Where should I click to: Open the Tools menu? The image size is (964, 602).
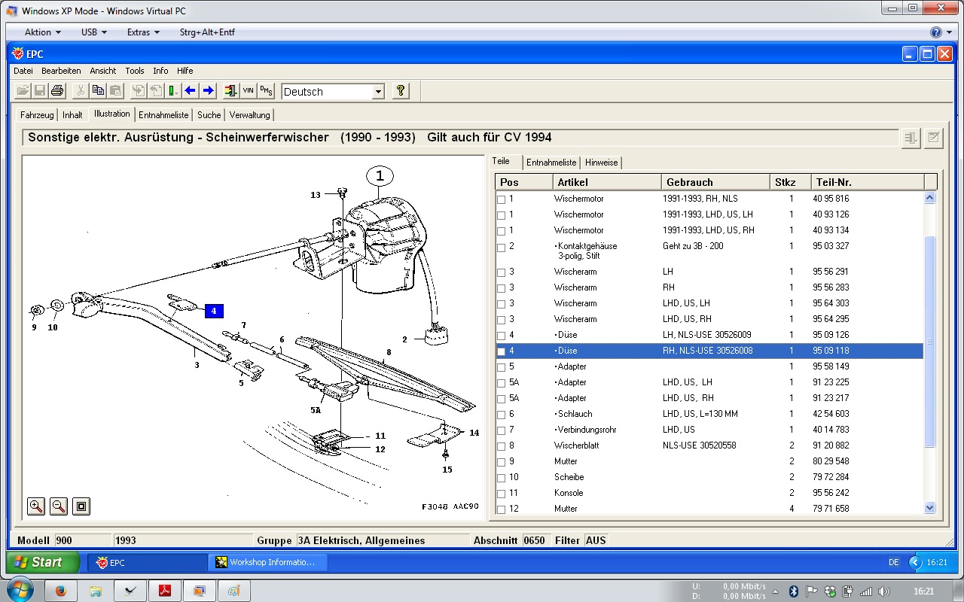click(x=135, y=71)
